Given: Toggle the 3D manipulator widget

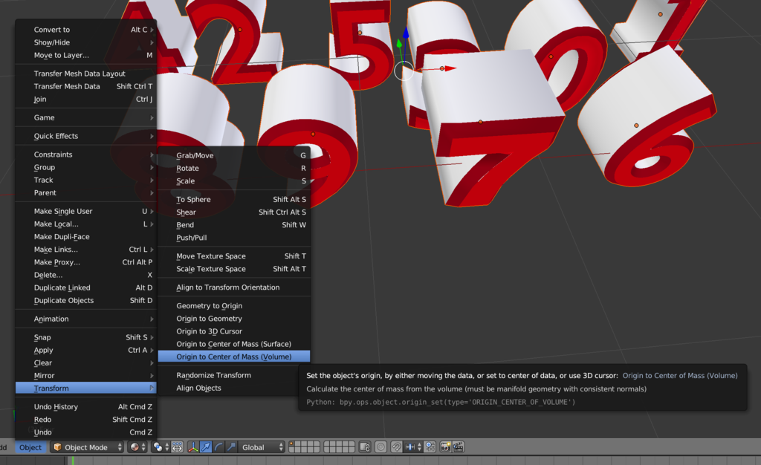Looking at the screenshot, I should tap(193, 447).
